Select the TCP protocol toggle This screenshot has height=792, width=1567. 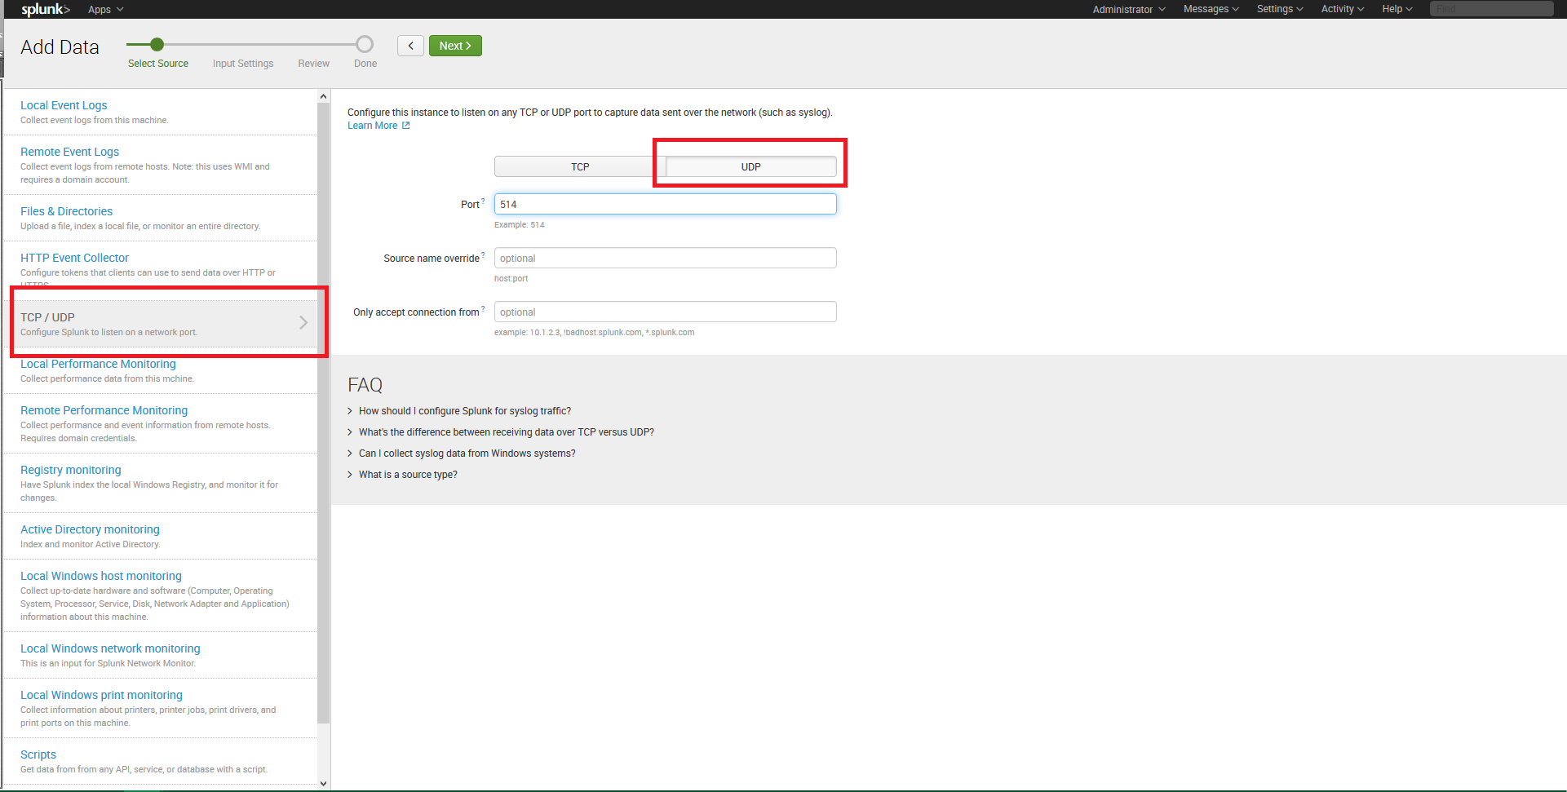[579, 166]
